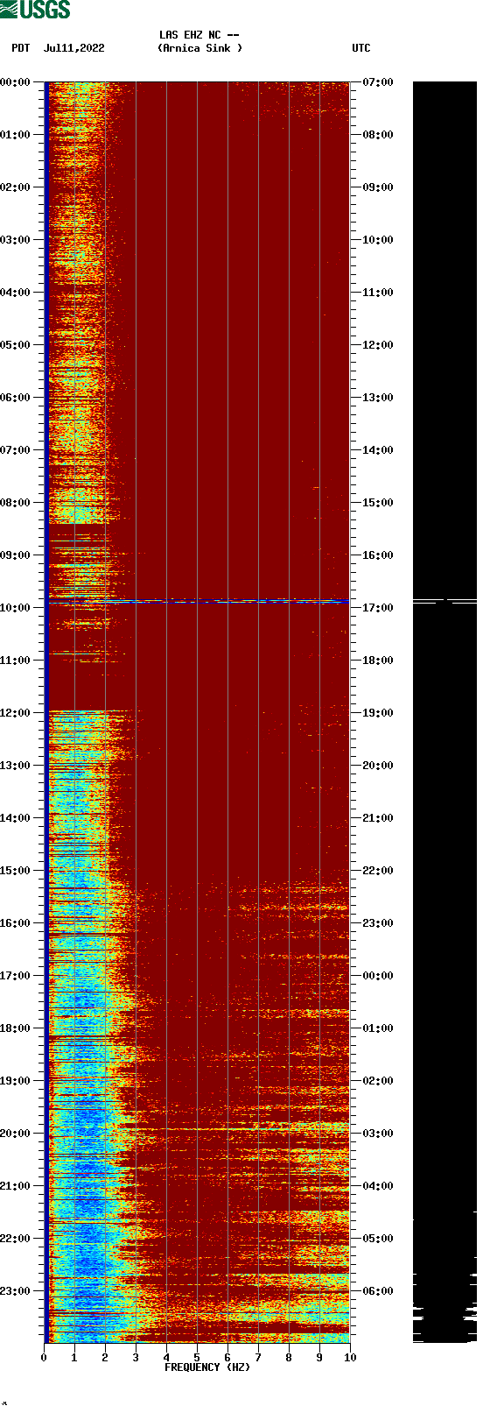483x1413 pixels.
Task: Click the 13:00 UTC time tick label
Action: click(x=378, y=398)
